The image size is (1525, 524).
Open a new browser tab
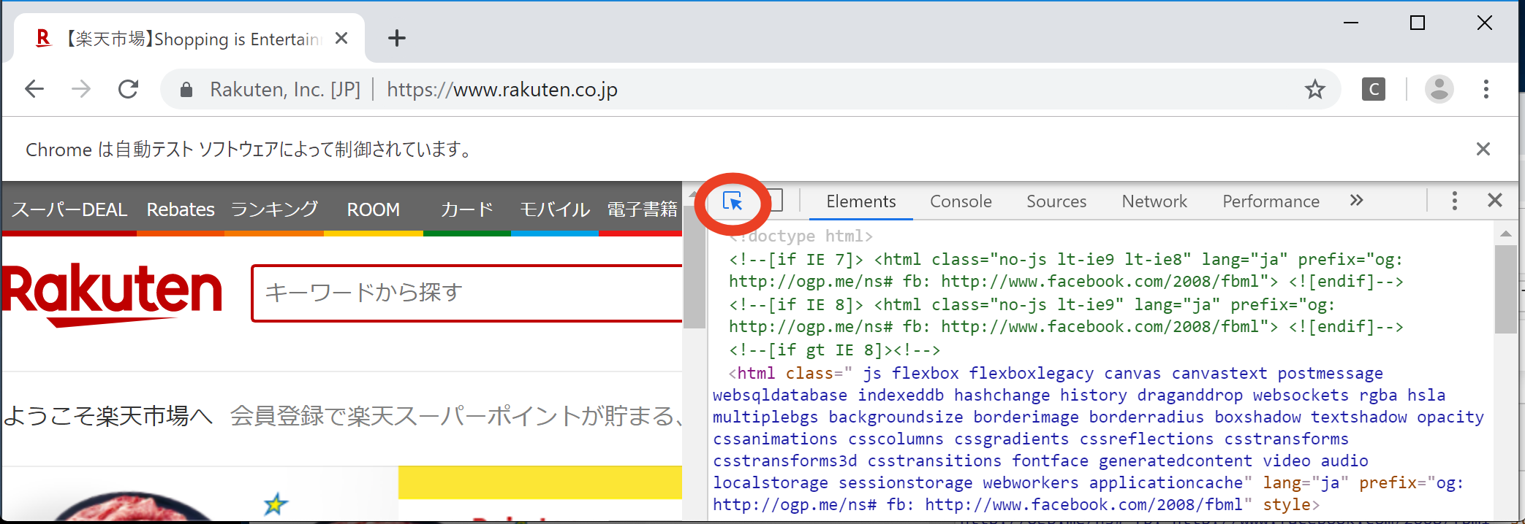397,38
